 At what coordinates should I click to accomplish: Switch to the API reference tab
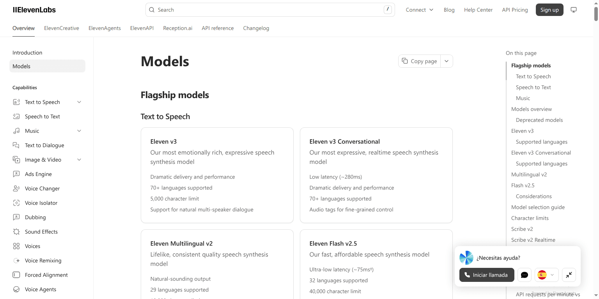(x=218, y=28)
